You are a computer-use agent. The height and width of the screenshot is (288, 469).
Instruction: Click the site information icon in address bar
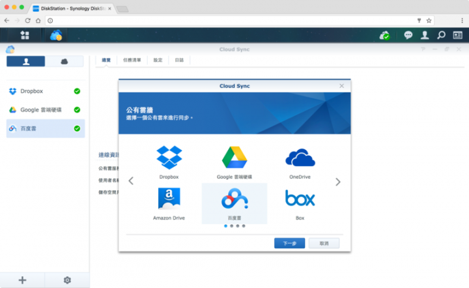click(x=50, y=21)
